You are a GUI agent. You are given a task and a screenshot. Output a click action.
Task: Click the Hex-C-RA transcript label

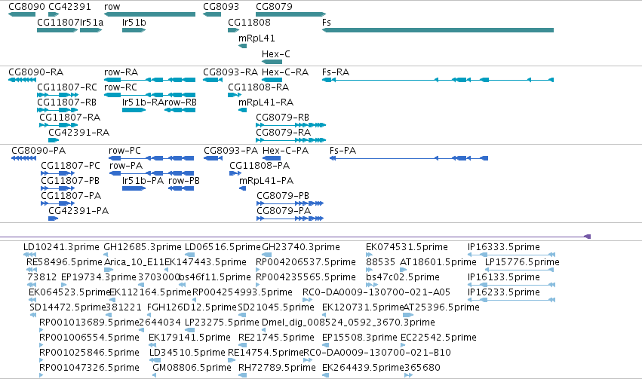285,72
